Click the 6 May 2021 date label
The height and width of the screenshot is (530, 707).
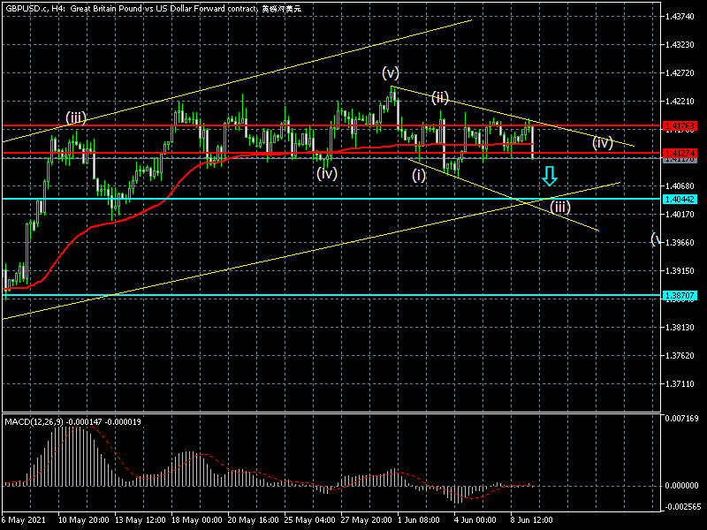pyautogui.click(x=24, y=520)
